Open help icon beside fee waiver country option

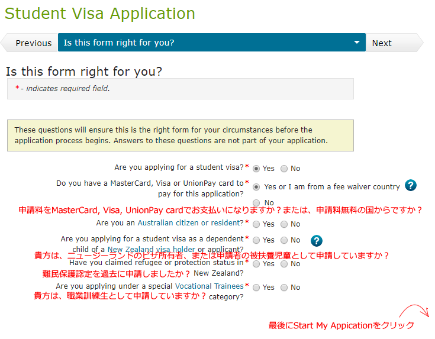pos(411,185)
